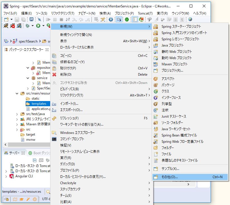This screenshot has width=230, height=205.
Task: Click the Boot Dashboard green icon
Action: (30, 153)
